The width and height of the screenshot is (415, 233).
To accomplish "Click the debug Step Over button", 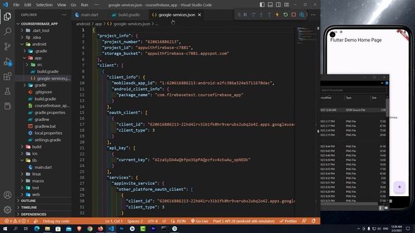I will point(254,15).
